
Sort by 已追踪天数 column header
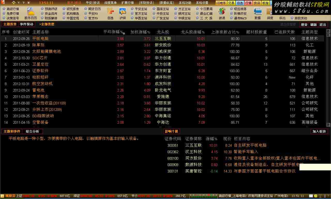(284, 32)
